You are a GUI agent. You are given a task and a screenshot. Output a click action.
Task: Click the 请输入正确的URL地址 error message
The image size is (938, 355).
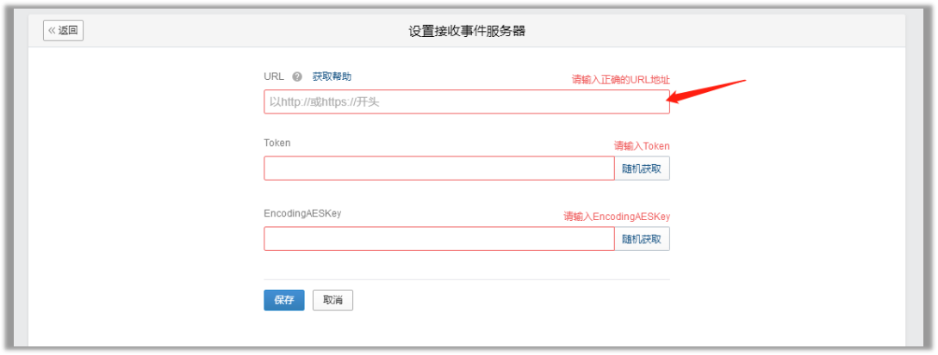point(620,79)
